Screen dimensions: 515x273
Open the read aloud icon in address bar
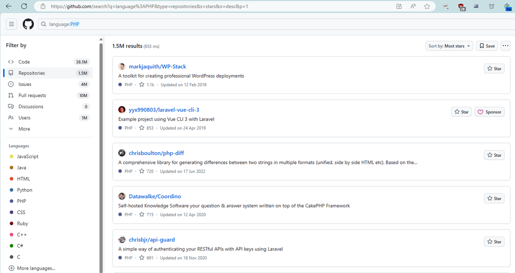point(413,6)
